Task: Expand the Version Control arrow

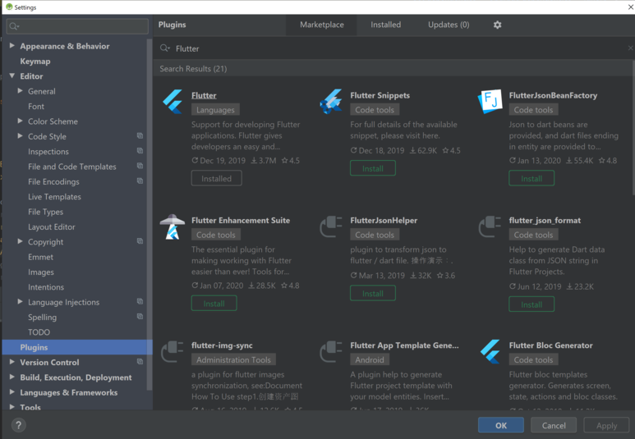Action: tap(12, 362)
